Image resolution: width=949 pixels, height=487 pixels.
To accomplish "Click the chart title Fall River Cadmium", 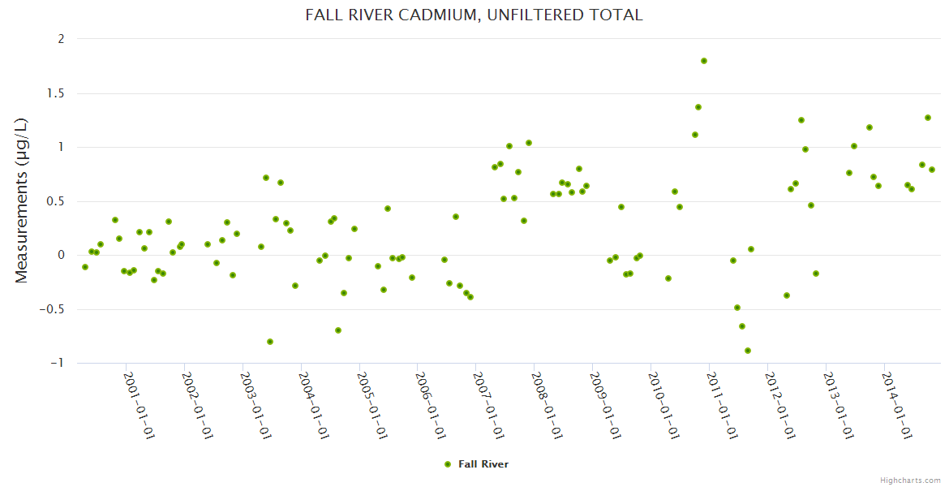I will [474, 15].
